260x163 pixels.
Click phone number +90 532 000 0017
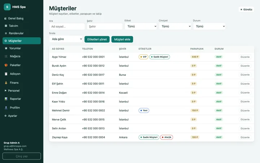(x=93, y=75)
